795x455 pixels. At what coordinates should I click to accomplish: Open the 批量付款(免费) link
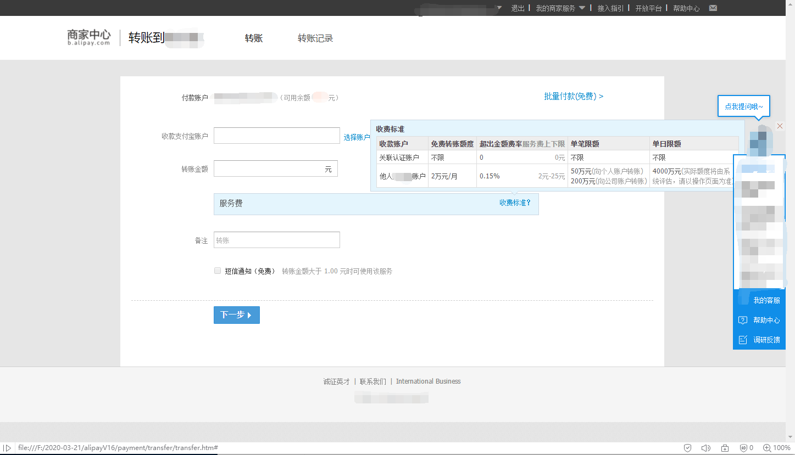click(x=574, y=96)
